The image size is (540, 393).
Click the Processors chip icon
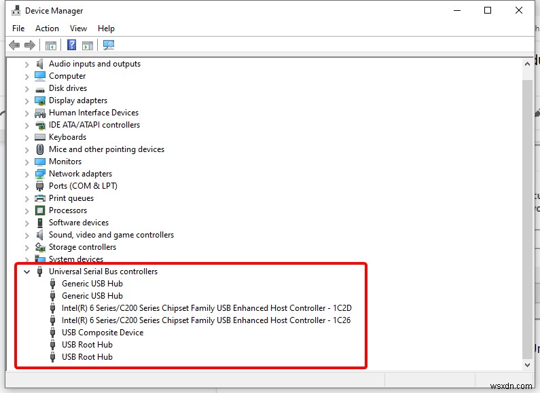[40, 210]
